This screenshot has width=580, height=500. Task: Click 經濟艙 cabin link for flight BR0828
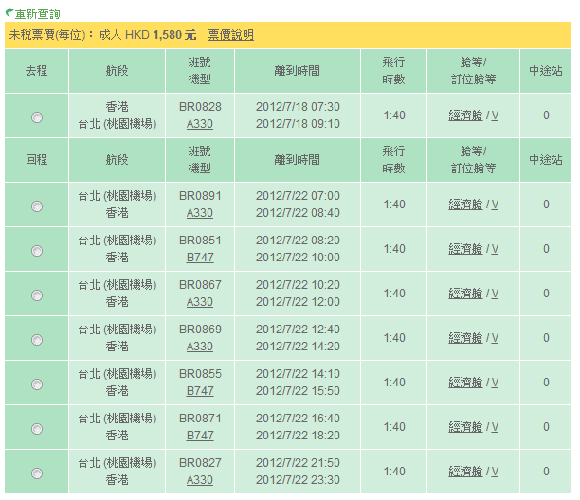465,116
